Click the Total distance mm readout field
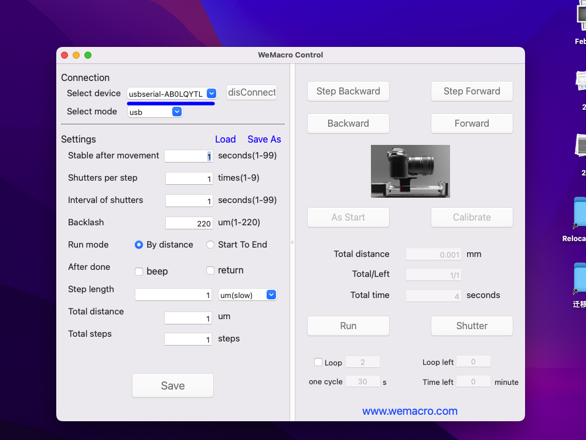Viewport: 586px width, 440px height. [x=434, y=255]
